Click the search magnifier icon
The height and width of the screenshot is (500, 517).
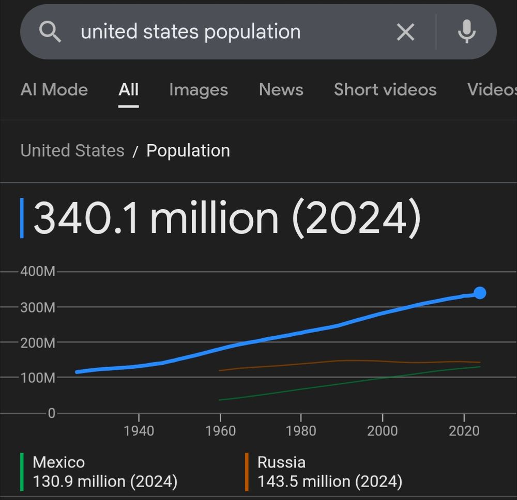[50, 32]
